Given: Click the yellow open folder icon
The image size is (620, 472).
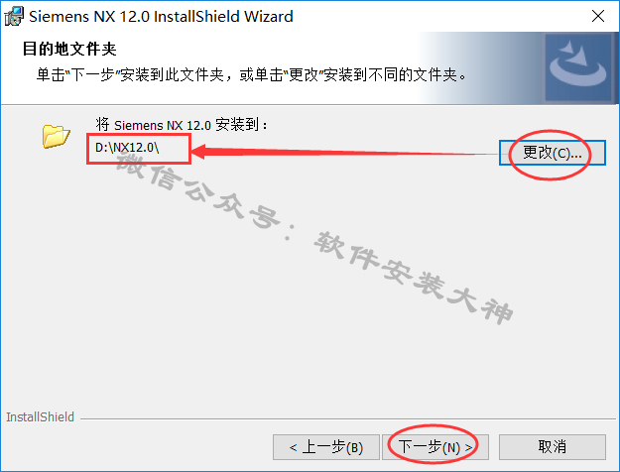Looking at the screenshot, I should 56,137.
